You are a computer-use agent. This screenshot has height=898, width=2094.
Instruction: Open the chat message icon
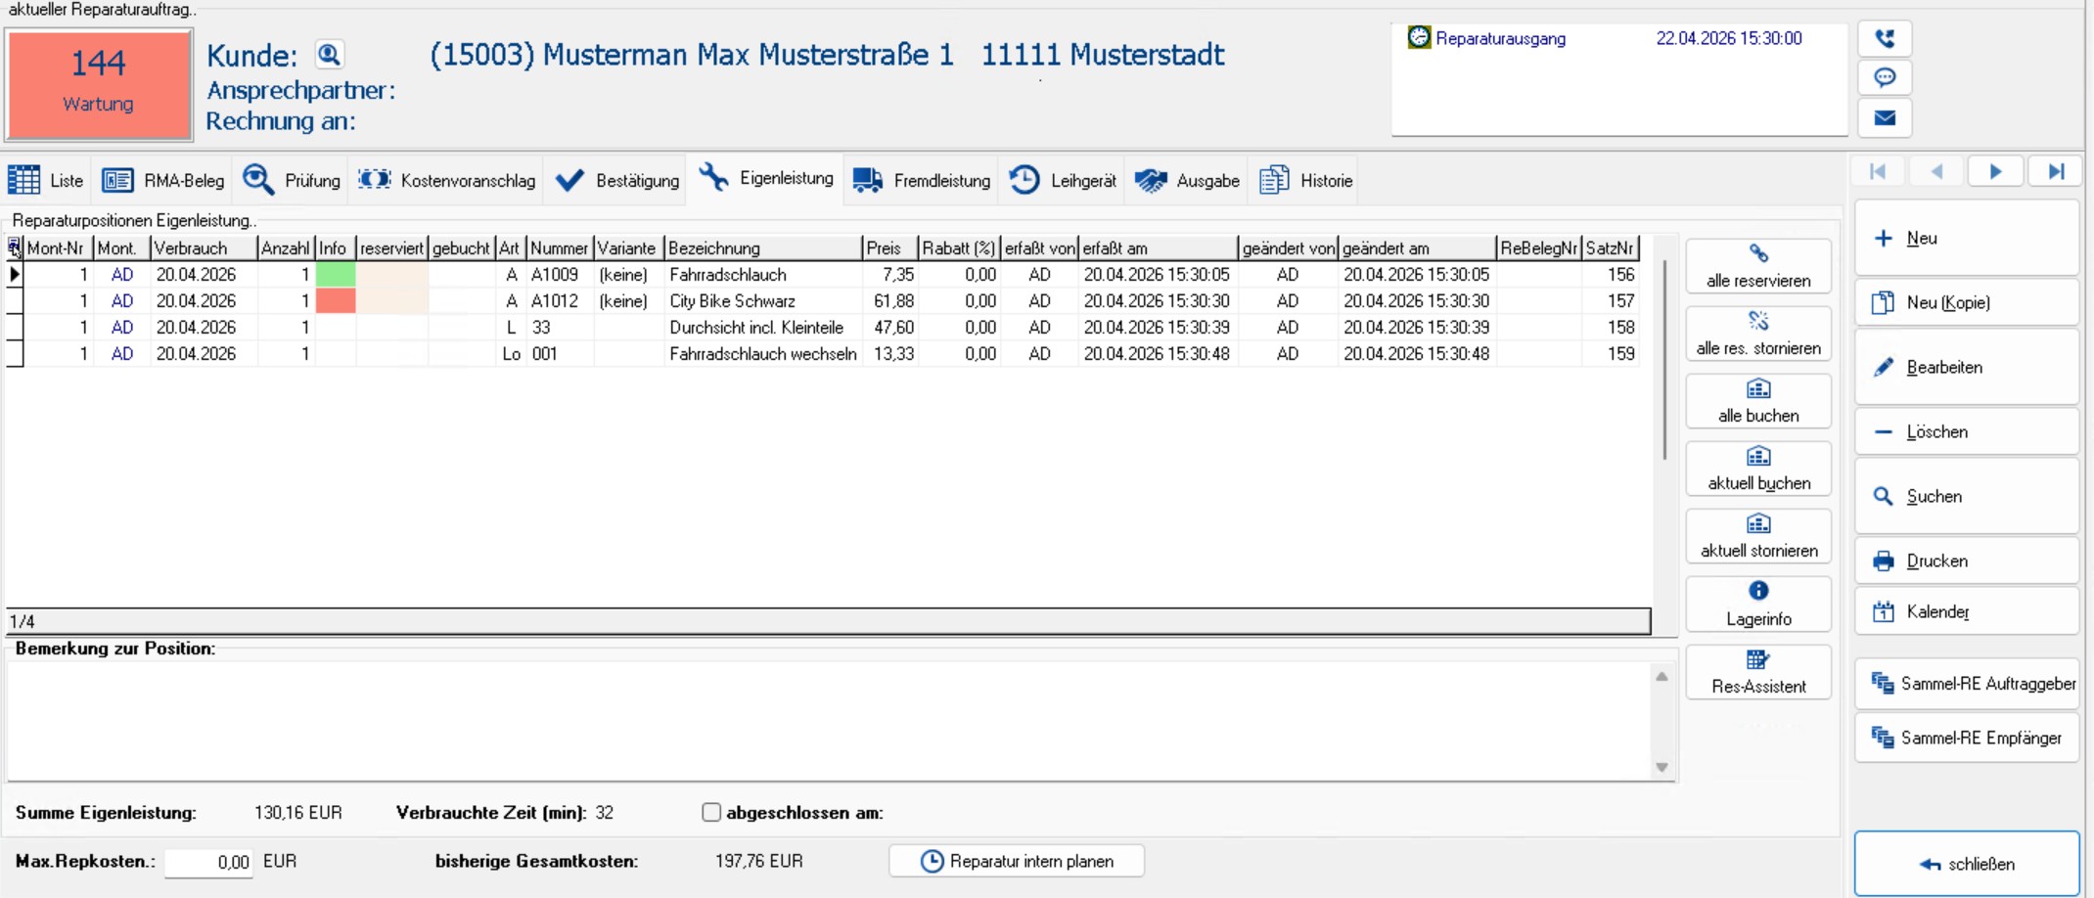tap(1885, 78)
